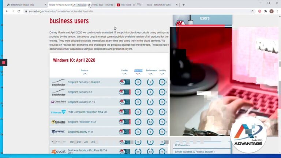
Task: Click the VIPRE logo
Action: point(59,132)
